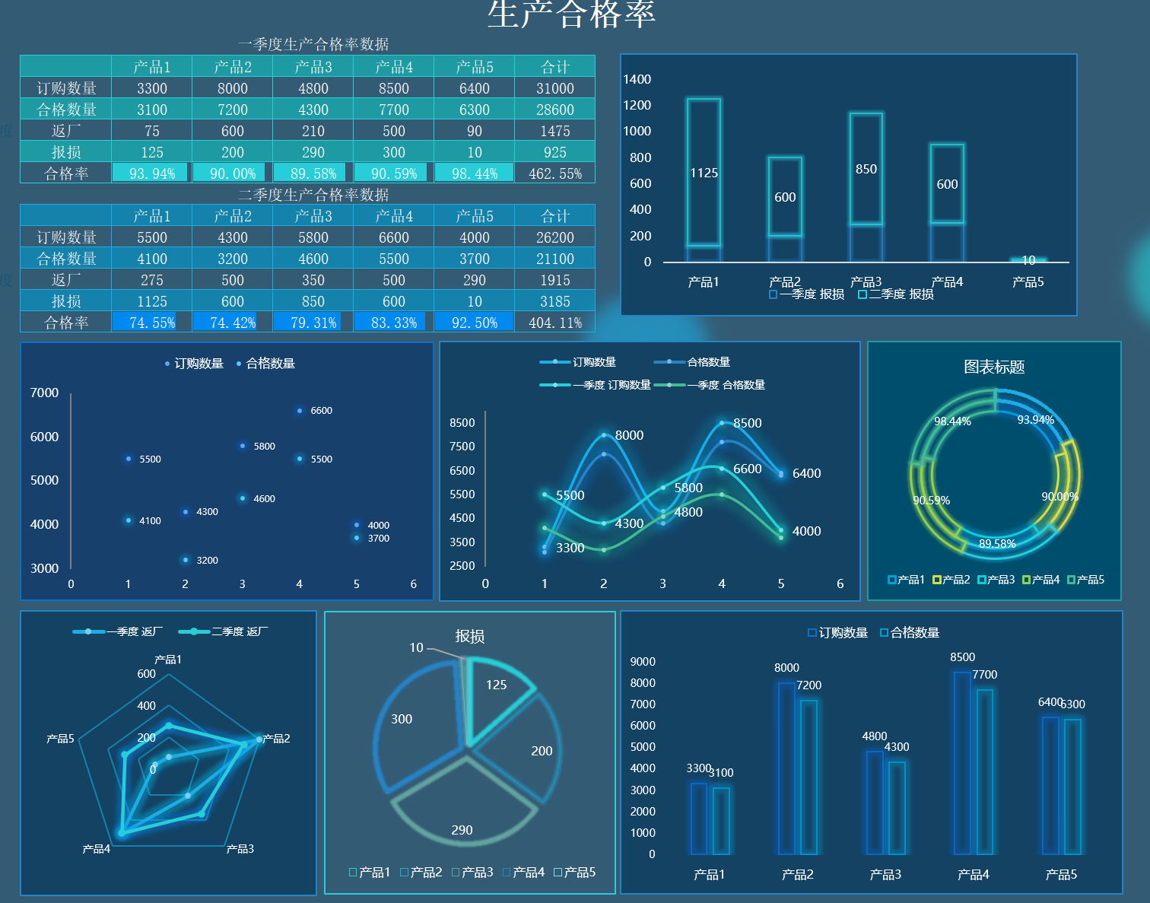
Task: Click the 产品5 axis label on the radar chart
Action: pyautogui.click(x=60, y=739)
